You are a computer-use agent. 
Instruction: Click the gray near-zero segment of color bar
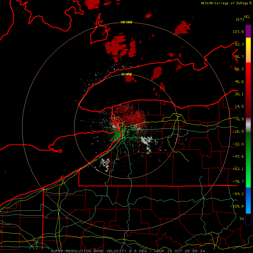click(x=248, y=125)
